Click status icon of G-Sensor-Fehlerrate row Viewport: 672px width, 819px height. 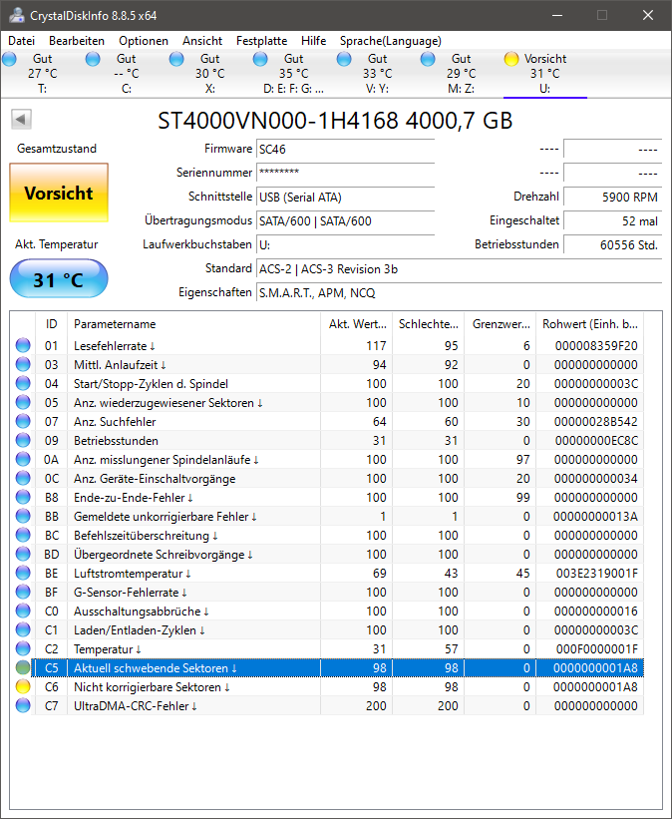tap(23, 593)
